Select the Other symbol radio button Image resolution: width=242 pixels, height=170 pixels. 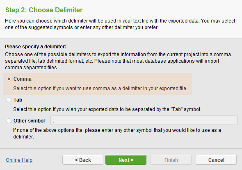pyautogui.click(x=9, y=121)
